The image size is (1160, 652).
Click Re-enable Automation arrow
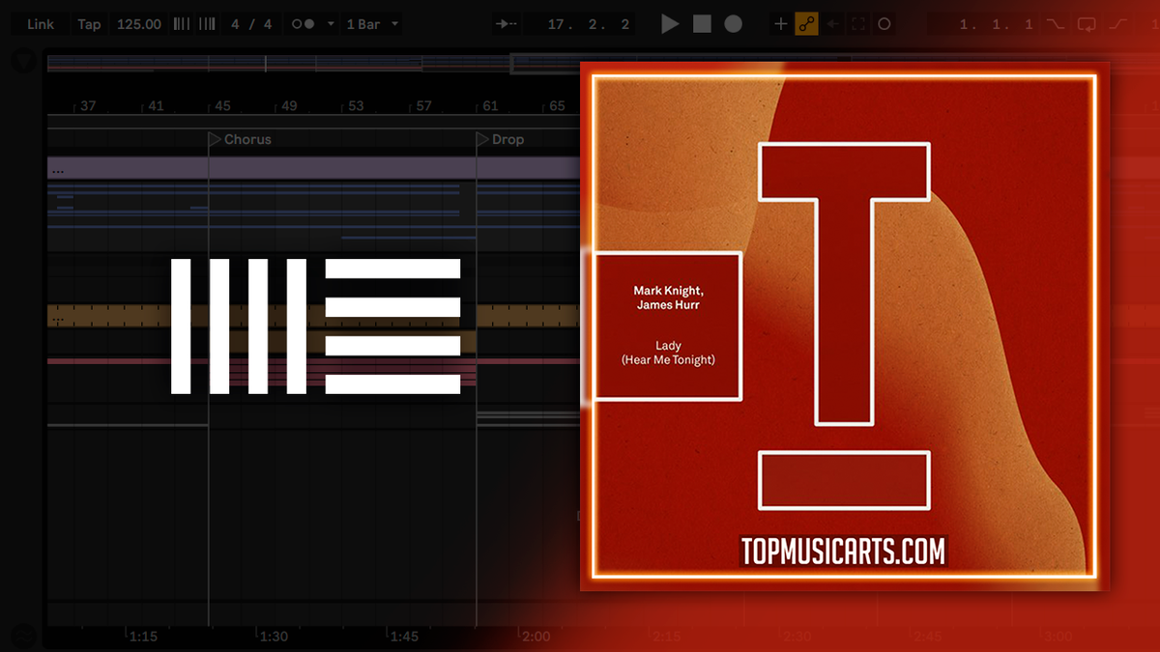831,23
